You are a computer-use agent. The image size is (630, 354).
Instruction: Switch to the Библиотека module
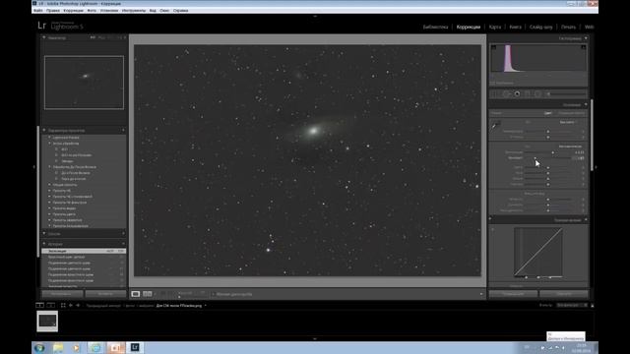[x=435, y=27]
